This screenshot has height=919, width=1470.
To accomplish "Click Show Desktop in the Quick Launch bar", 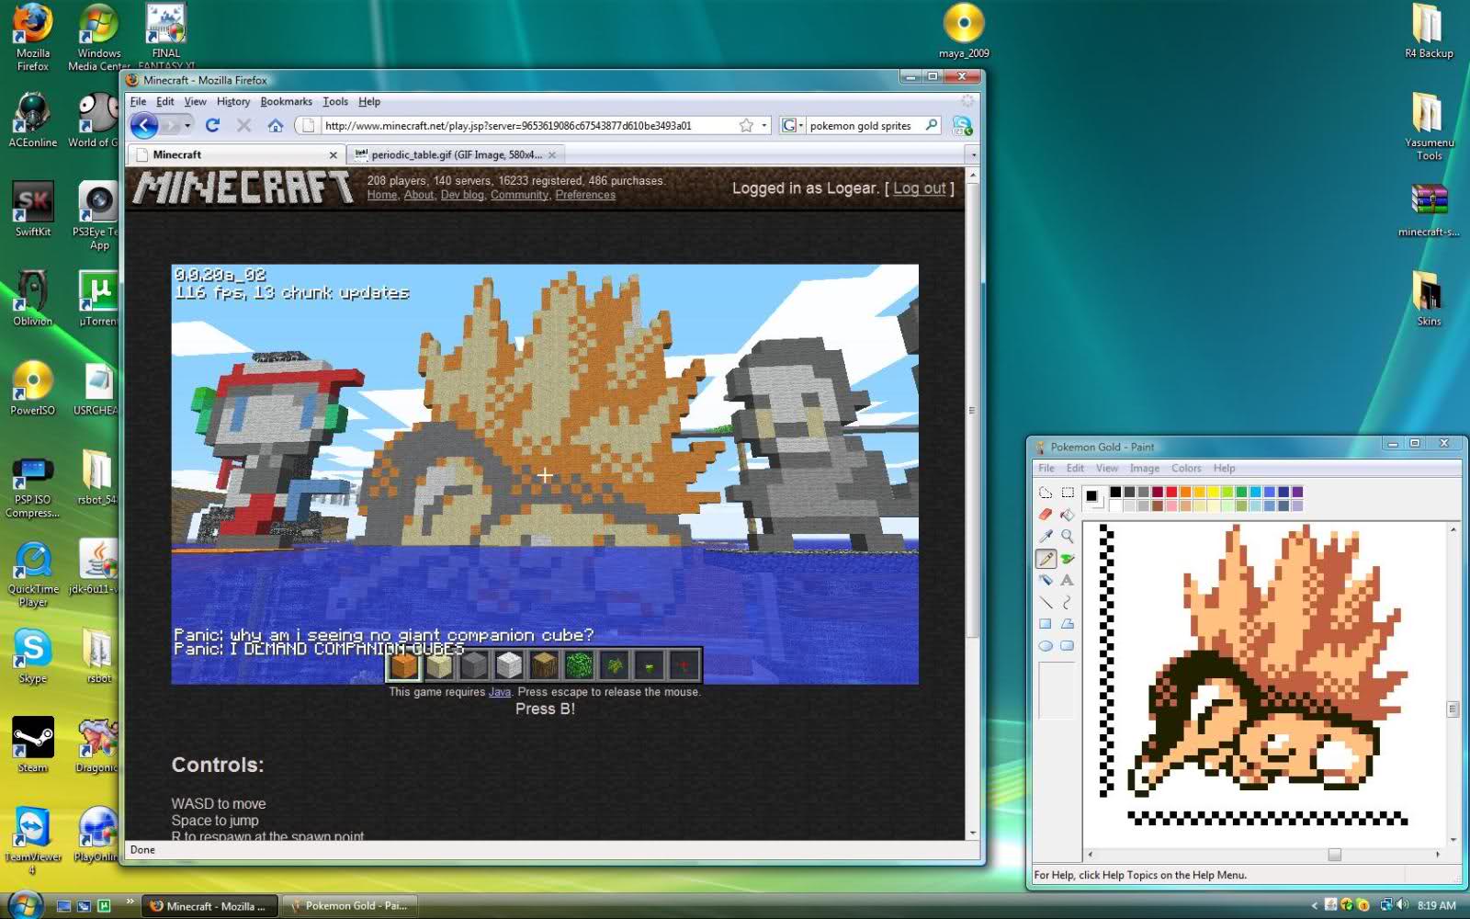I will pos(63,906).
